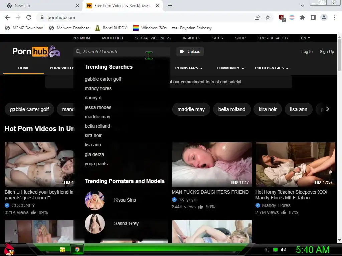Click the browser back arrow
Image resolution: width=342 pixels, height=256 pixels.
pyautogui.click(x=7, y=17)
